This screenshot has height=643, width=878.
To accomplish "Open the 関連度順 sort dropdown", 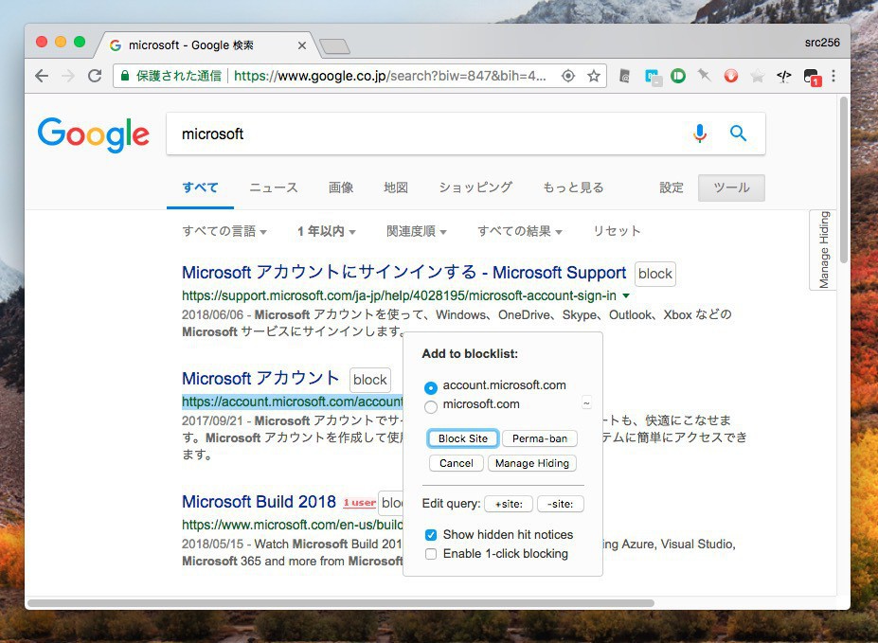I will coord(416,231).
